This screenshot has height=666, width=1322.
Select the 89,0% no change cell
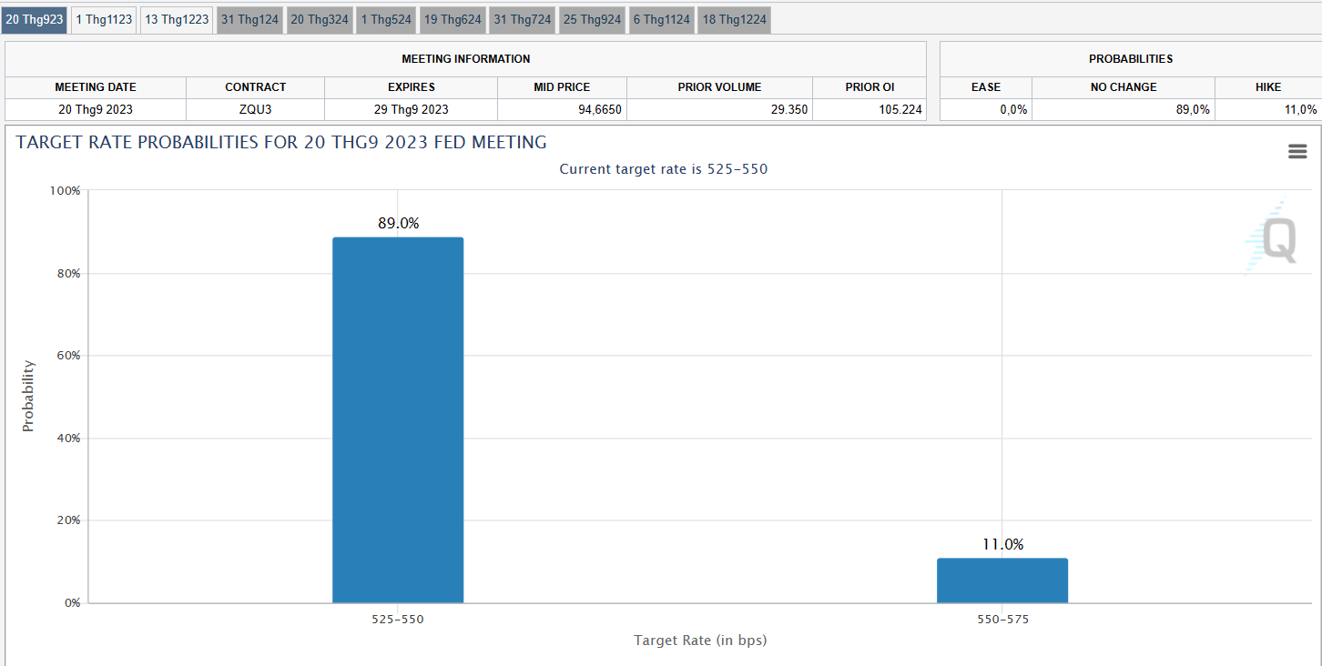click(1124, 109)
